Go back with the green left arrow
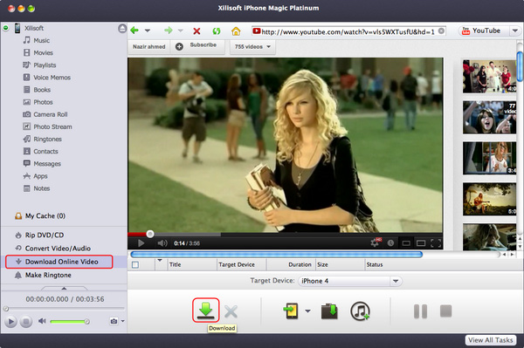The height and width of the screenshot is (348, 524). pos(134,31)
